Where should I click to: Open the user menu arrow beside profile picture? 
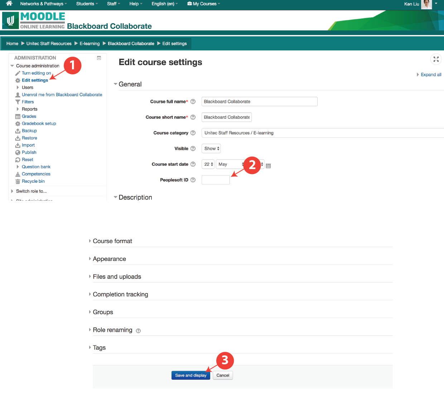[x=436, y=4]
